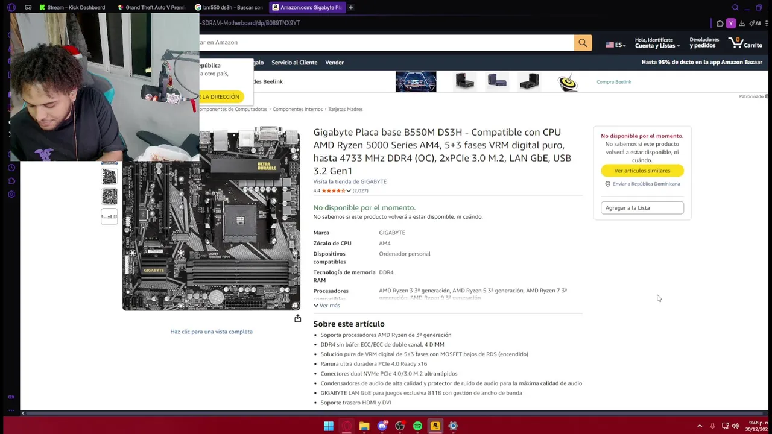The image size is (772, 434).
Task: Open Spotify from the taskbar
Action: click(417, 426)
